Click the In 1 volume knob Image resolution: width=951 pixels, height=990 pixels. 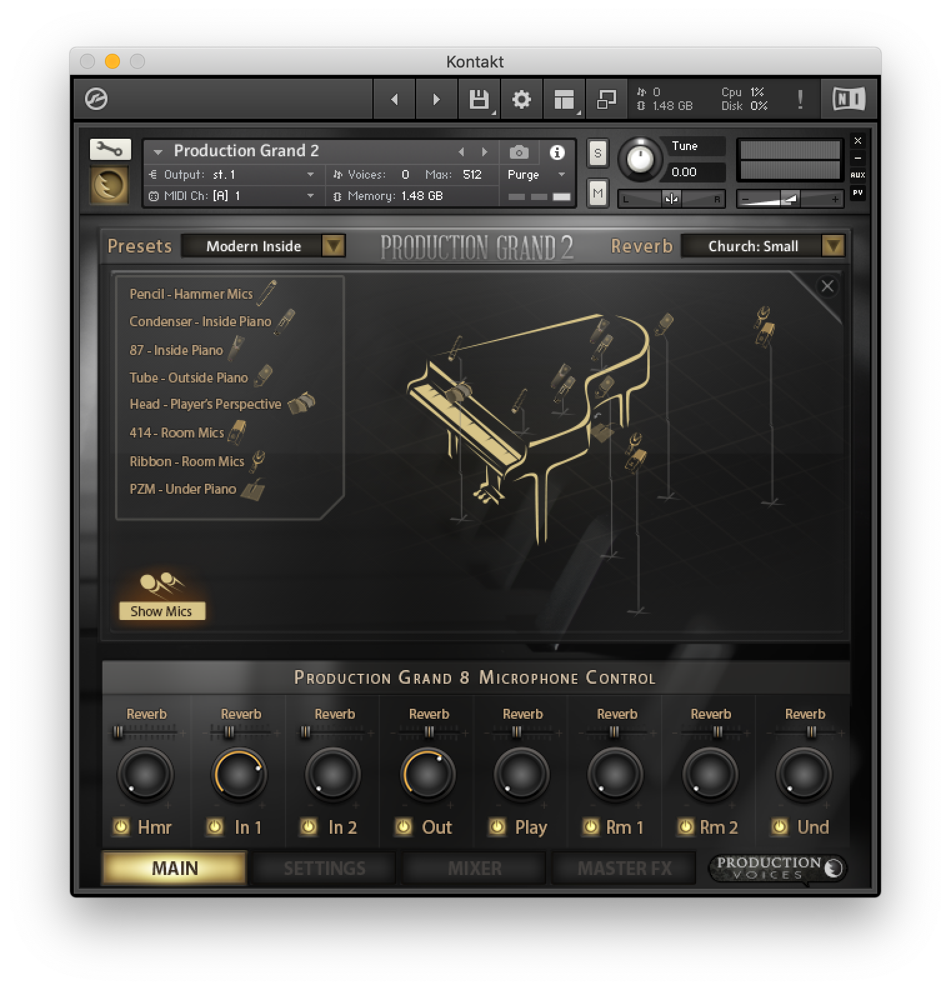click(239, 775)
